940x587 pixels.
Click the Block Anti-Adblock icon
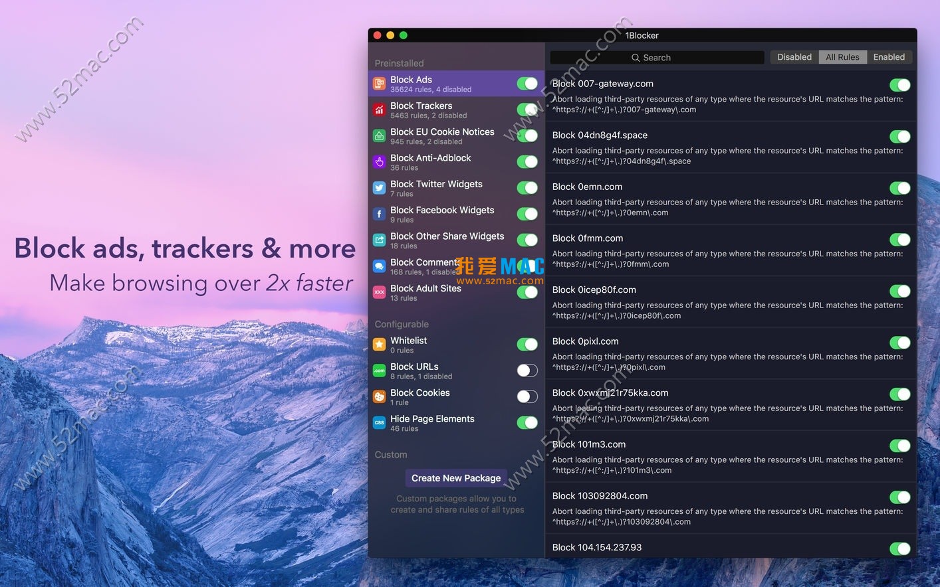(379, 161)
